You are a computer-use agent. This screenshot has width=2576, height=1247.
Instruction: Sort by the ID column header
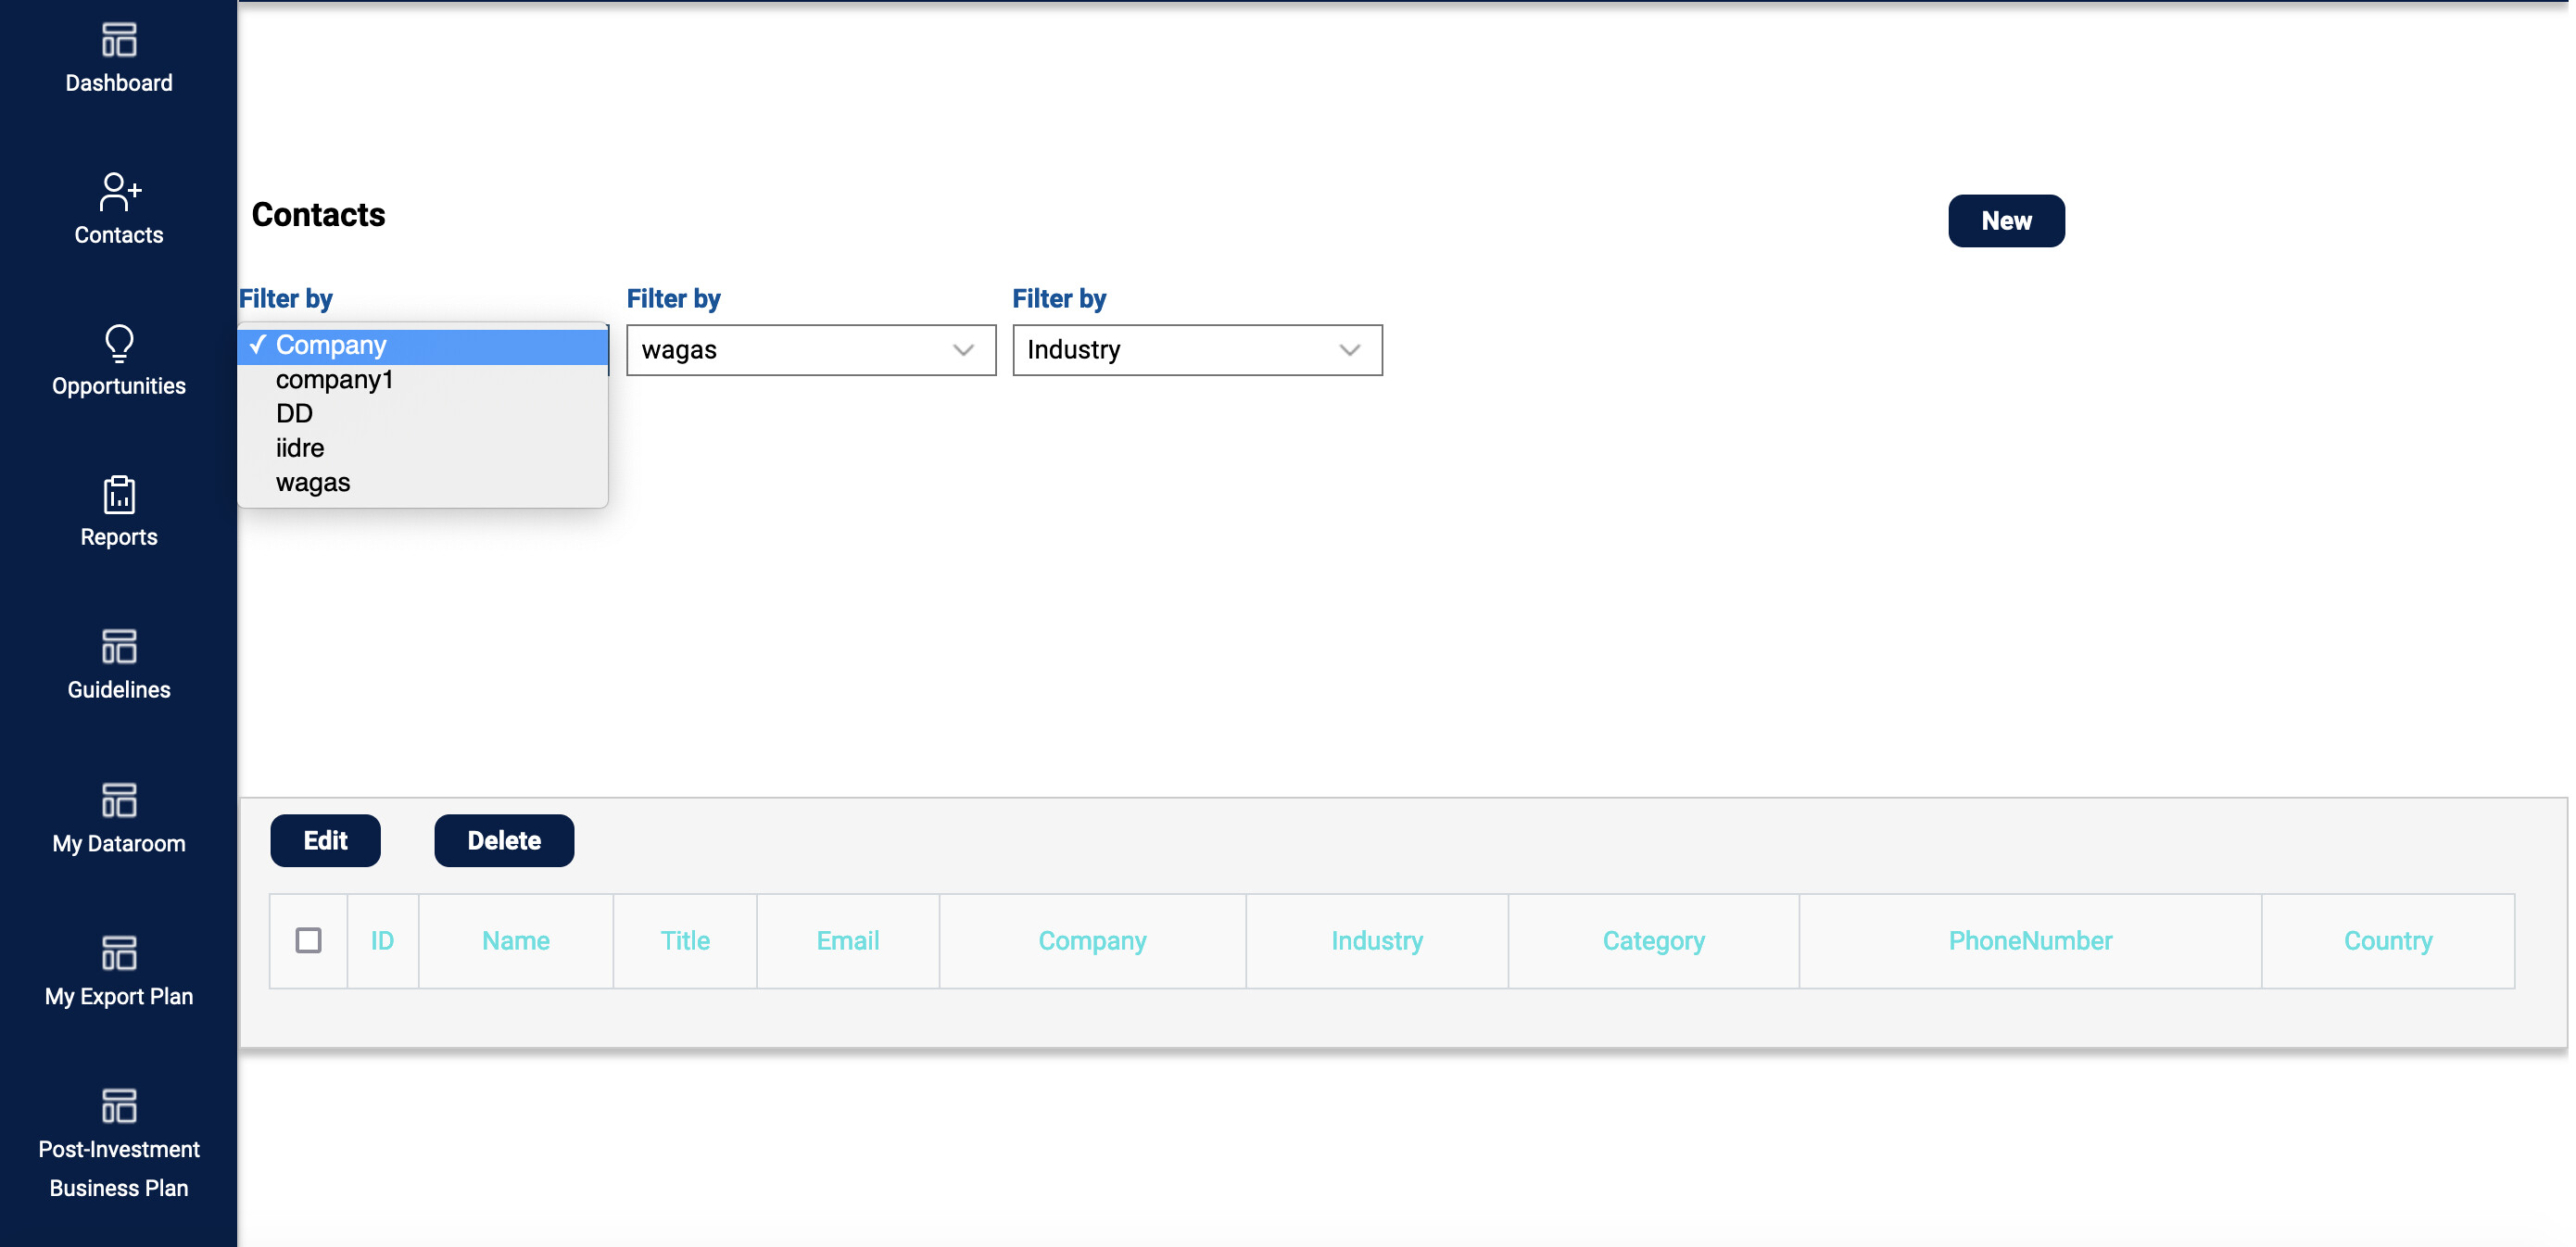(382, 941)
